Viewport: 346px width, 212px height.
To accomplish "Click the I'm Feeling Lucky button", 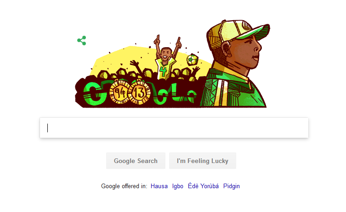I will point(203,161).
